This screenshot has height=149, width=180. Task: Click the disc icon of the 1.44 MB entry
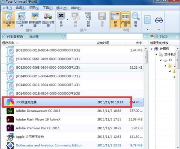pos(10,50)
